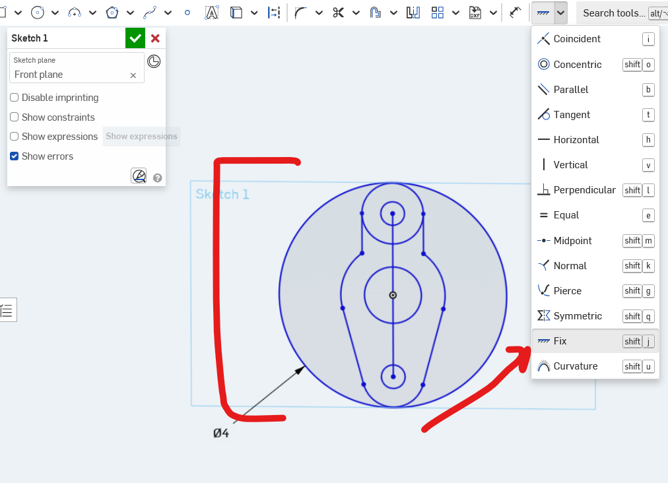The height and width of the screenshot is (483, 668).
Task: Expand the linear pattern dropdown arrow
Action: tap(456, 13)
